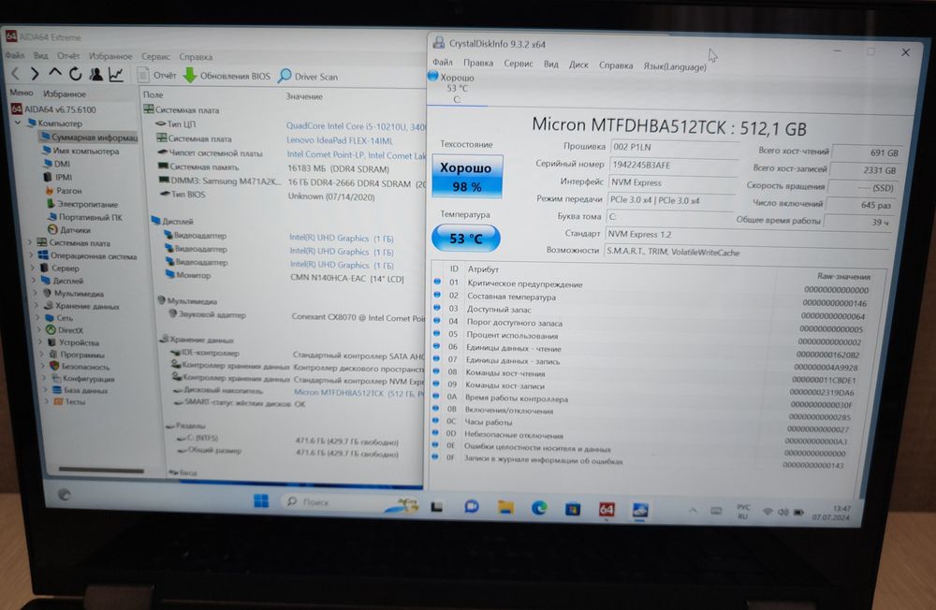Go back in AIDA64 toolbar
Viewport: 936px width, 610px height.
click(x=16, y=74)
